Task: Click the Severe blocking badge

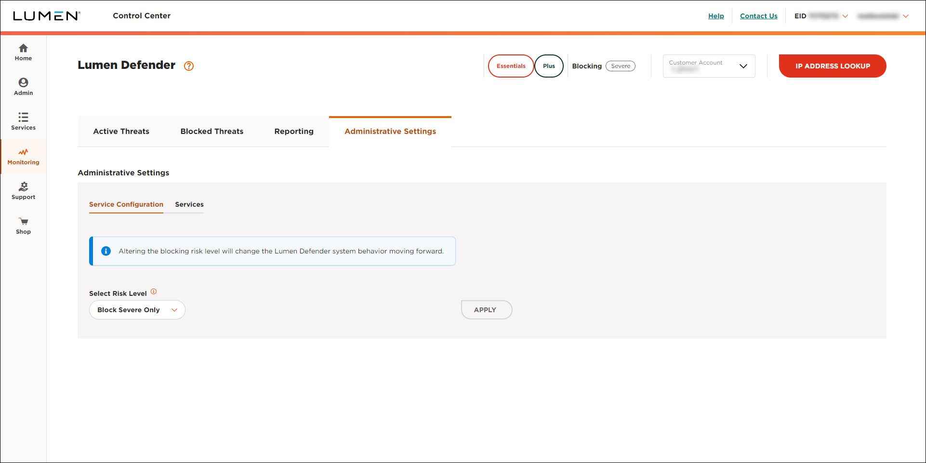Action: coord(621,66)
